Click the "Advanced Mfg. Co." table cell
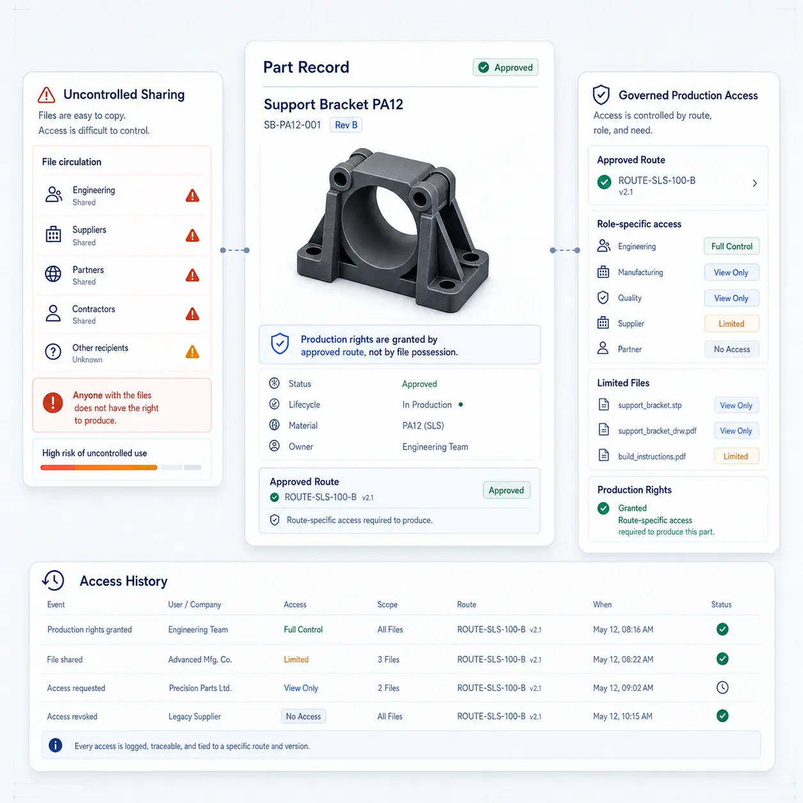Viewport: 803px width, 803px height. [200, 660]
